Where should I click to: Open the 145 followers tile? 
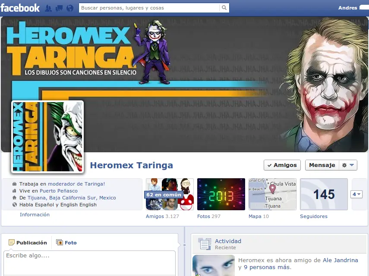click(x=324, y=194)
